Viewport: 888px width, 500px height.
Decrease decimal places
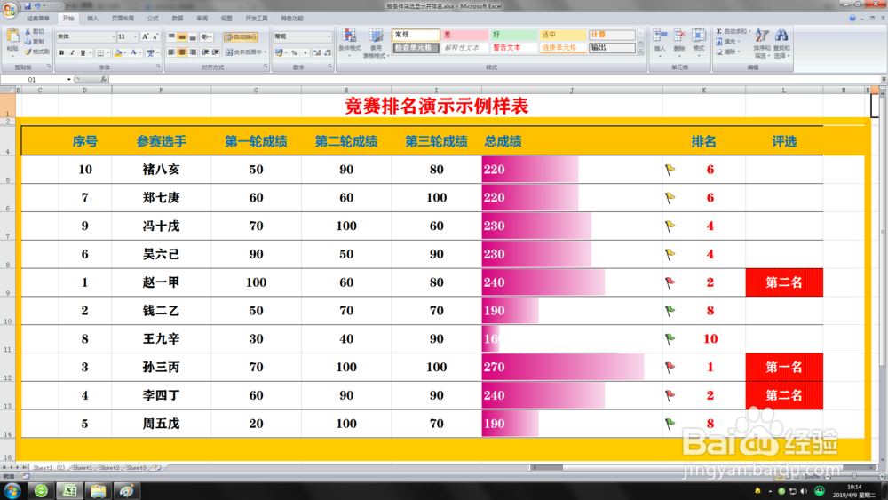tap(328, 52)
